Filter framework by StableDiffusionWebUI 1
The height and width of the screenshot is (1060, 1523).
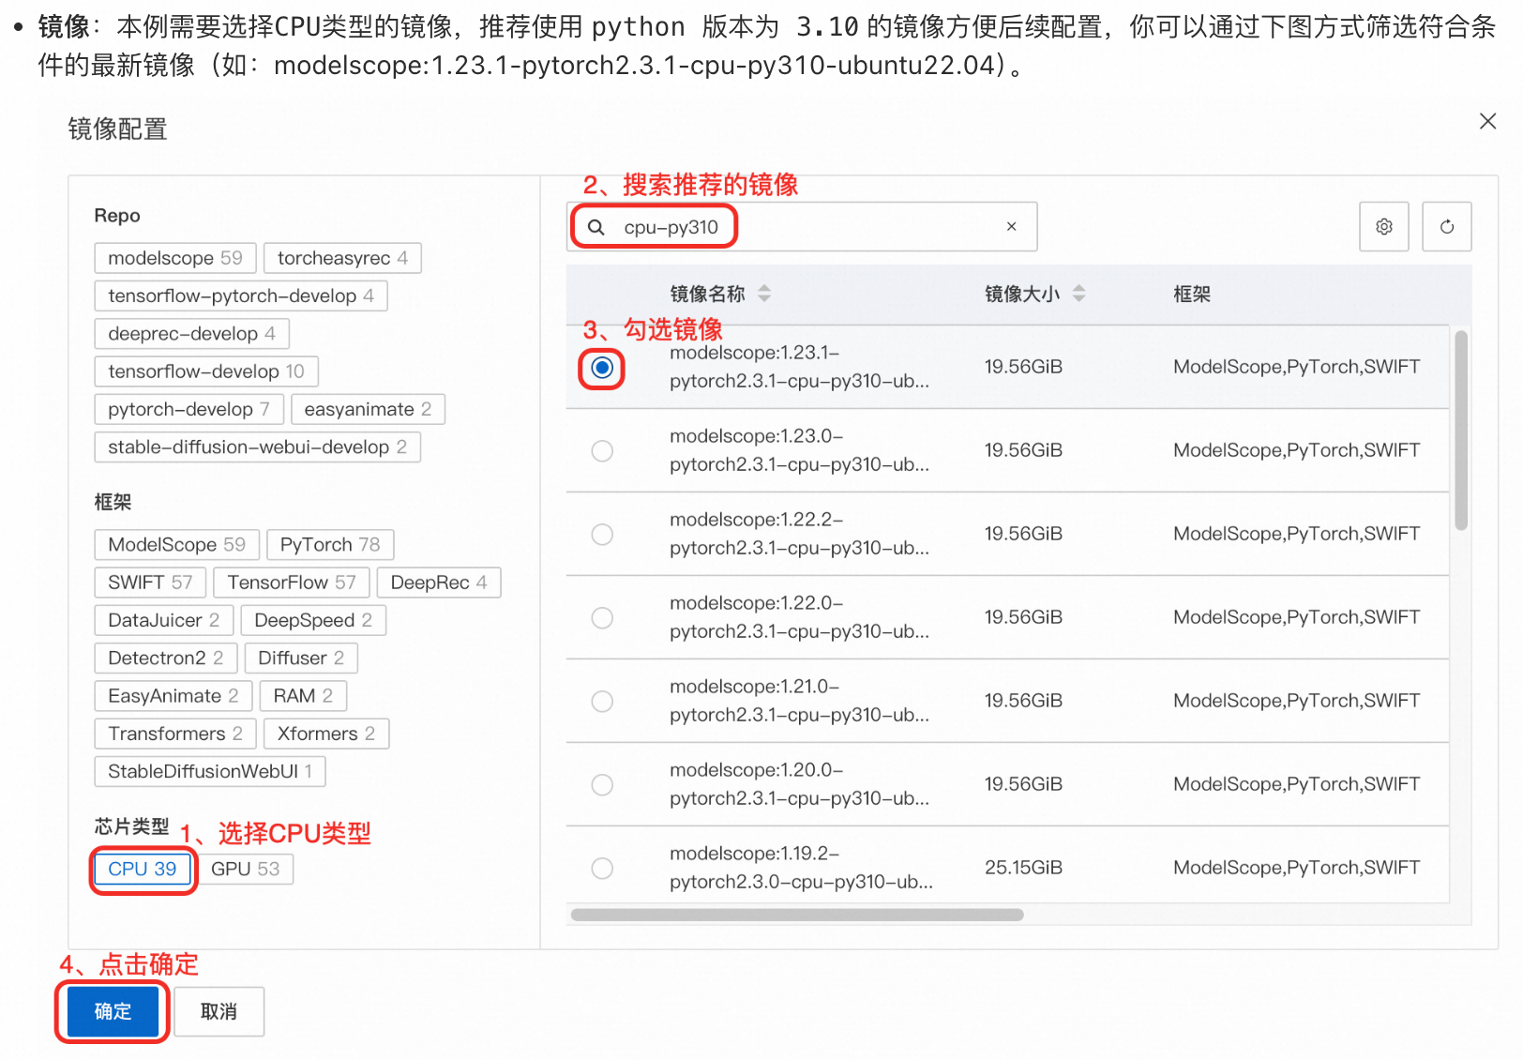(x=210, y=771)
